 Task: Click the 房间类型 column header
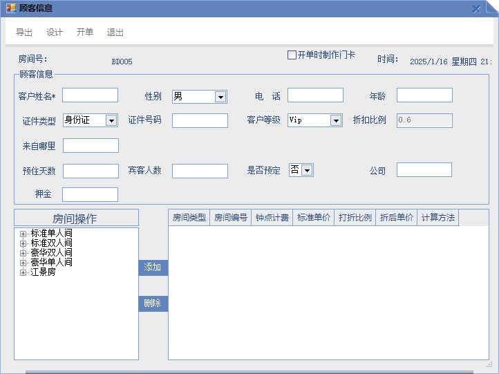pyautogui.click(x=189, y=218)
